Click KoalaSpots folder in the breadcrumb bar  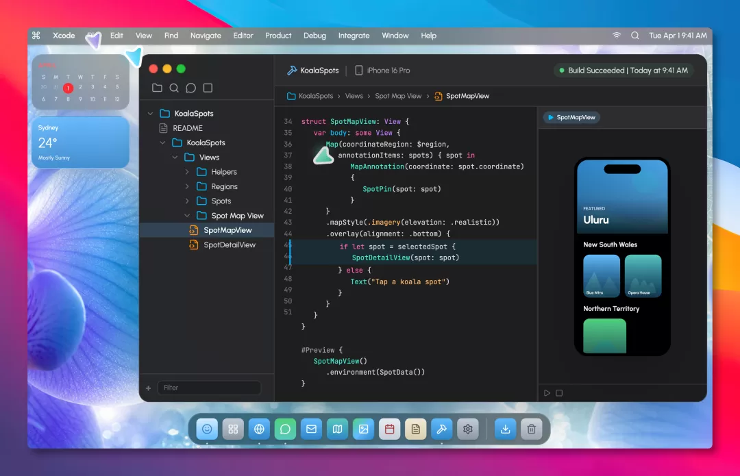[x=310, y=96]
